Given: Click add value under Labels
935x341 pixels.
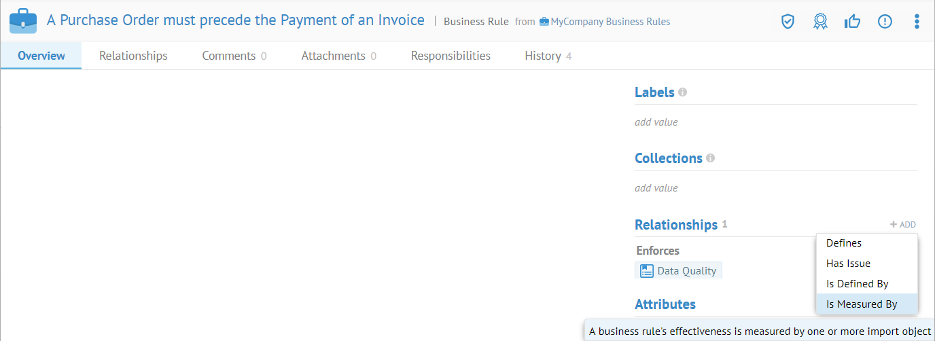Looking at the screenshot, I should [656, 122].
